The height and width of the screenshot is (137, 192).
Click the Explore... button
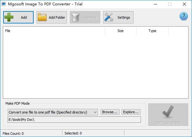pyautogui.click(x=131, y=112)
